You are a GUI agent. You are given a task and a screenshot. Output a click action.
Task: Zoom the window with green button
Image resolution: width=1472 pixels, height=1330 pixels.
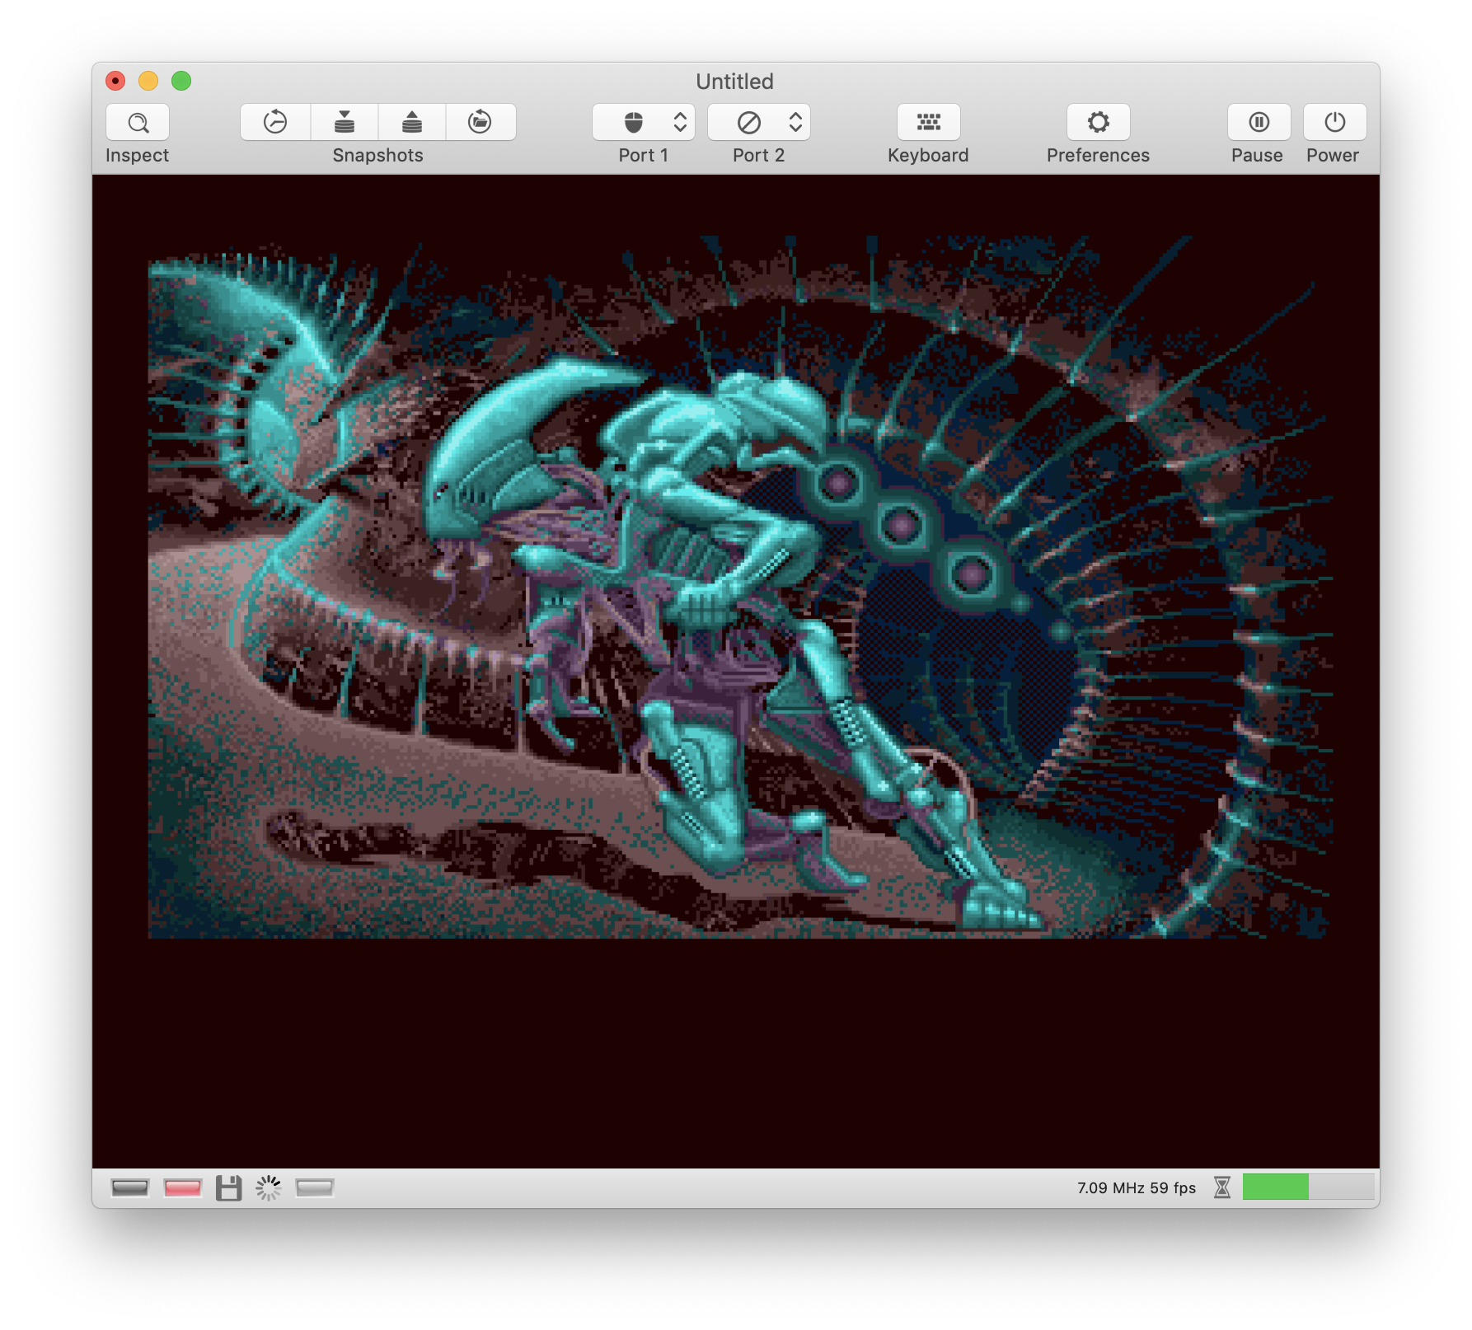181,81
